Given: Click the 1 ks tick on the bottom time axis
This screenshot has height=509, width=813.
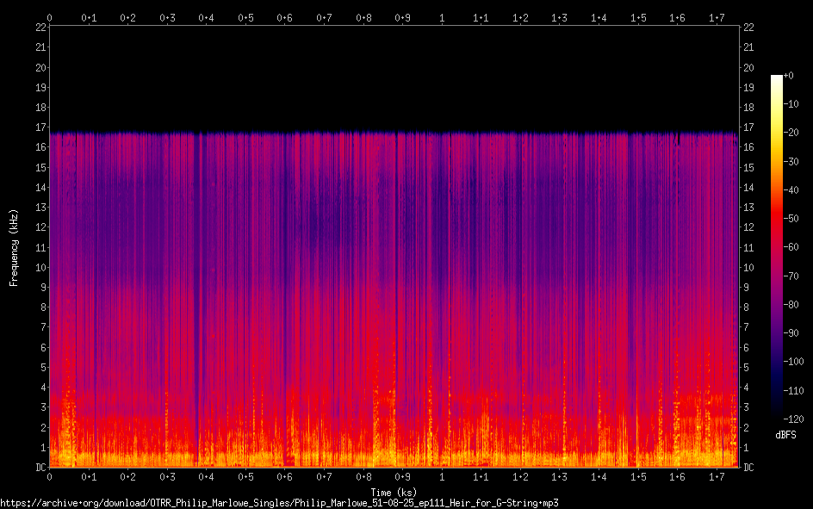Looking at the screenshot, I should [442, 476].
